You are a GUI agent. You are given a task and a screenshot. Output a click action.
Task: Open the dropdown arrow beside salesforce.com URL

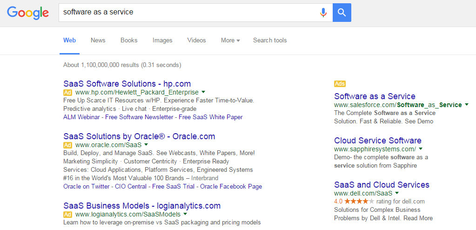(x=467, y=104)
